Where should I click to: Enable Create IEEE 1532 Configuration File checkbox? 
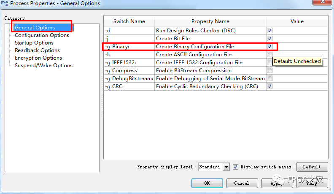point(269,63)
